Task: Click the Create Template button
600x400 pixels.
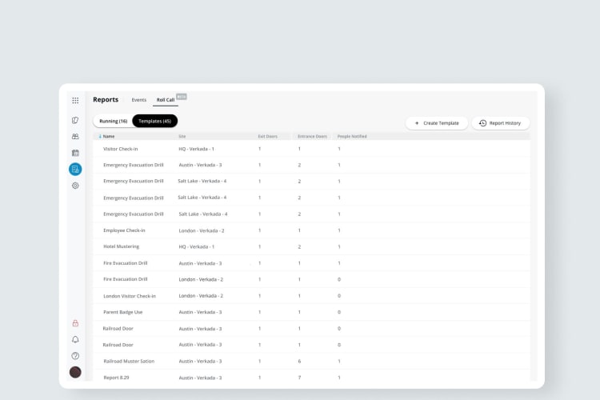Action: coord(437,123)
